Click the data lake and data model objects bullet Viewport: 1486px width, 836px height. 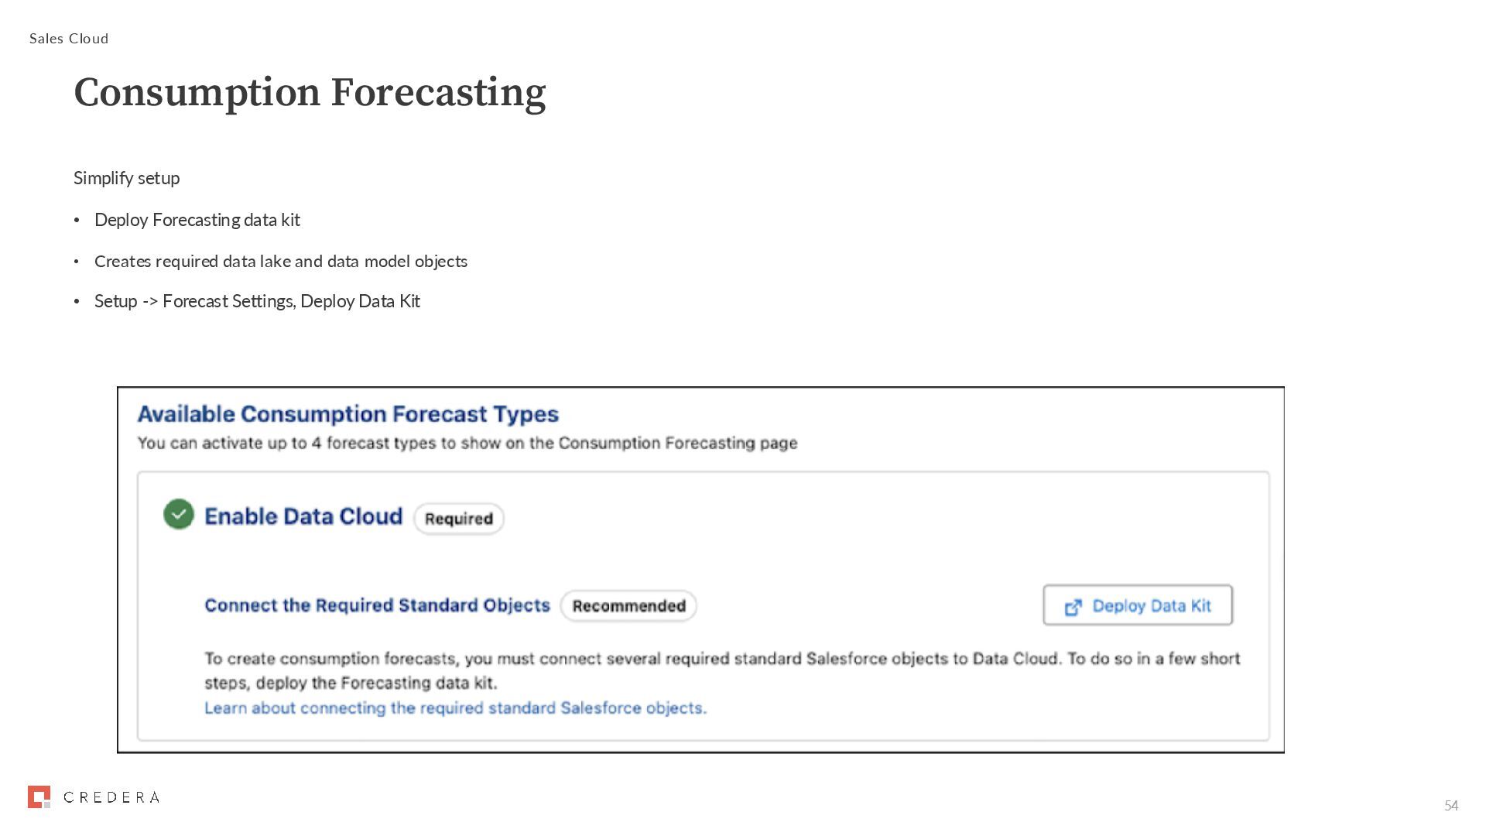280,262
